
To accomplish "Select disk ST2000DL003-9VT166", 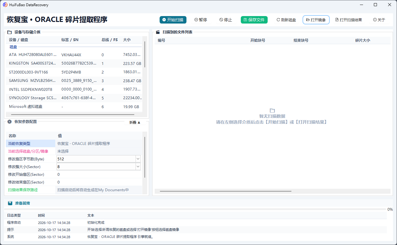I will (x=74, y=72).
